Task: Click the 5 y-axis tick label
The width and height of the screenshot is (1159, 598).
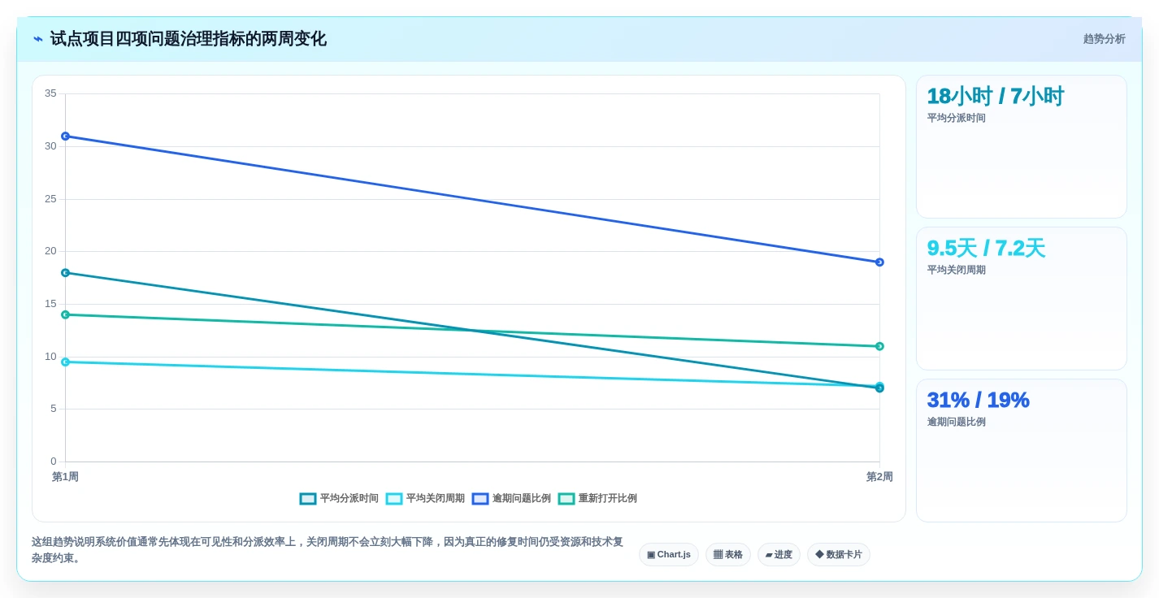Action: coord(54,409)
